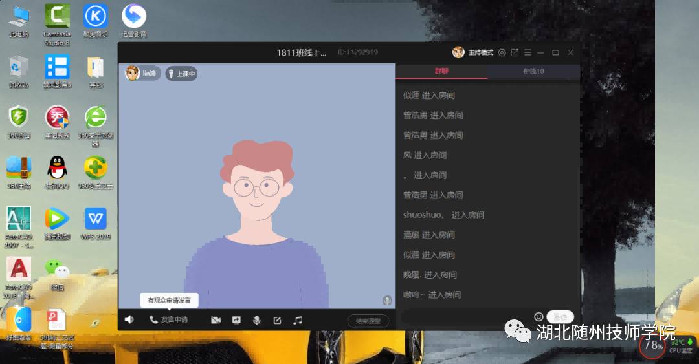Click the speaker volume icon
Image resolution: width=699 pixels, height=364 pixels.
[129, 320]
